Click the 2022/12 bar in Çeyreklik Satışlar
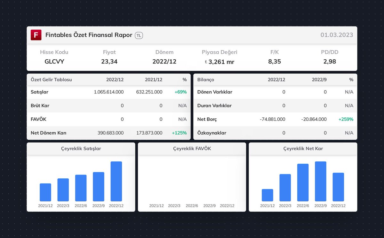This screenshot has height=238, width=384. [x=116, y=181]
